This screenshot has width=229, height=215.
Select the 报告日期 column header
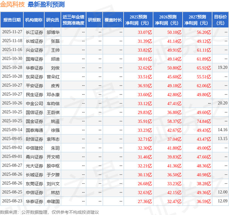coord(12,20)
